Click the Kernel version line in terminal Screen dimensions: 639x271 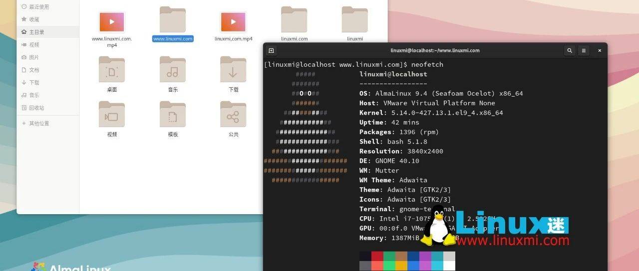(x=431, y=113)
